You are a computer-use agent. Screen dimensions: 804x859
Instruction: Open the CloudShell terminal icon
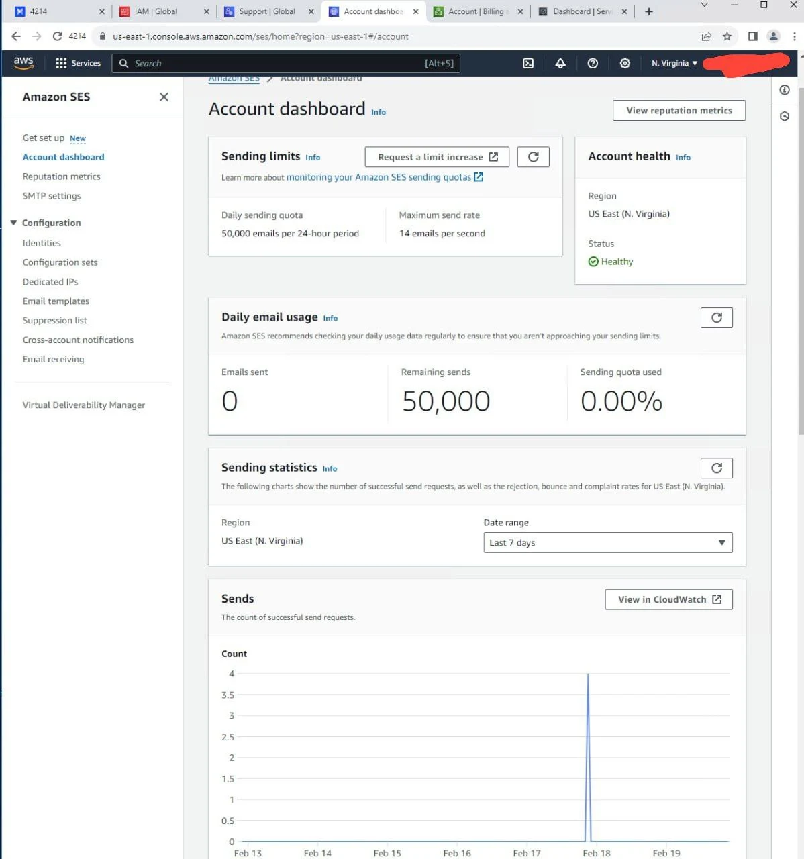528,63
